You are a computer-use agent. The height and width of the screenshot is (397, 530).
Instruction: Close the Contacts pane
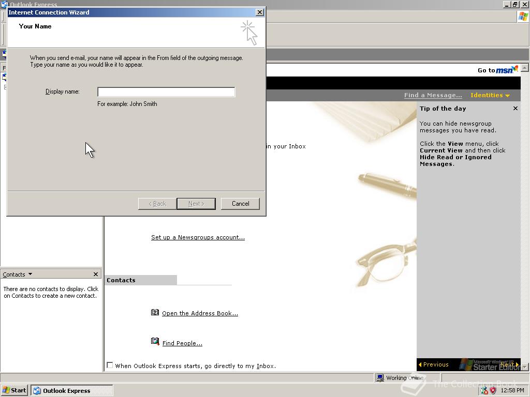96,274
